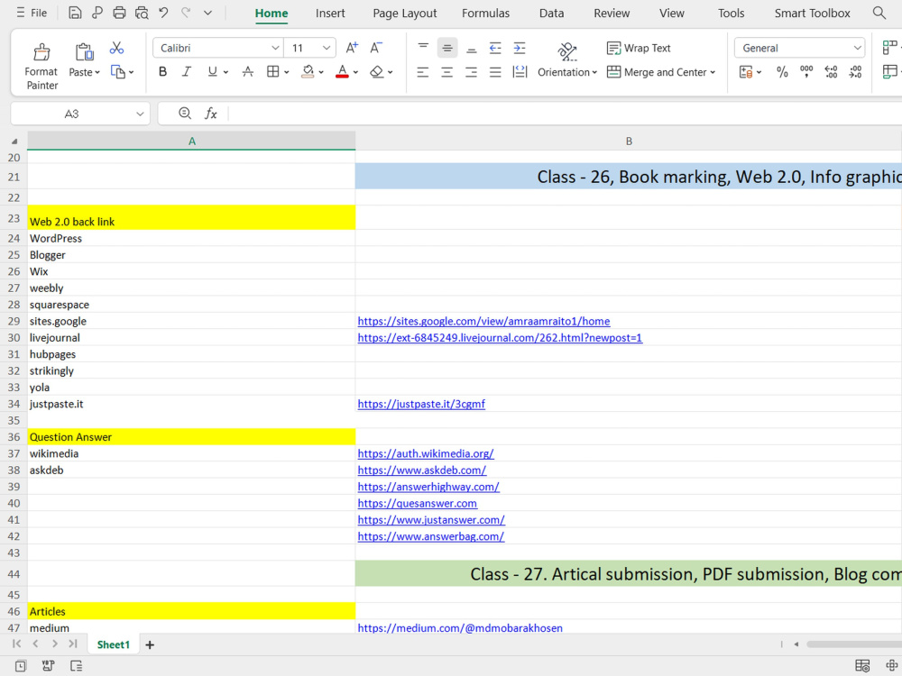Image resolution: width=902 pixels, height=676 pixels.
Task: Open the File menu
Action: (x=32, y=13)
